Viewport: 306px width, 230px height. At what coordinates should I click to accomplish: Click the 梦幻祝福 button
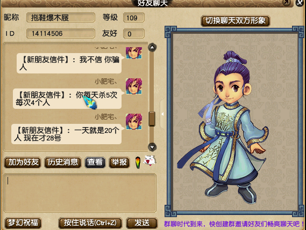pyautogui.click(x=23, y=223)
